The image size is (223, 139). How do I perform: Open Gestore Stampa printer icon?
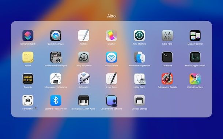click(x=139, y=100)
